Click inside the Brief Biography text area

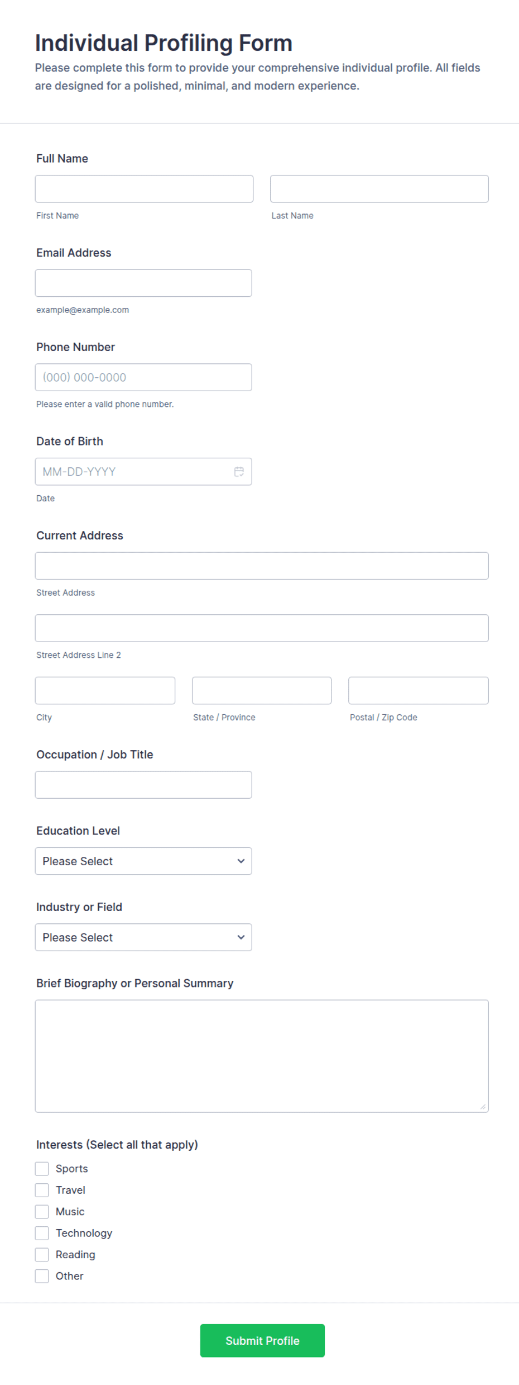tap(262, 1056)
